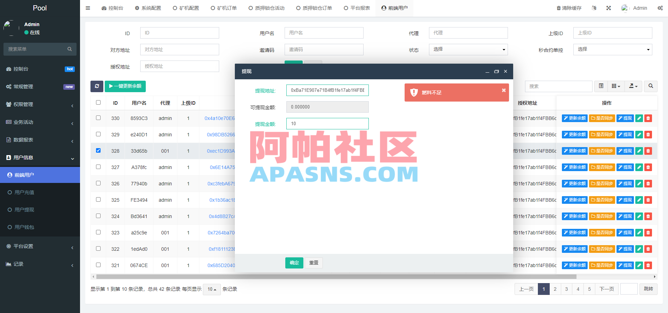Click inside the 提现金额 input field
The height and width of the screenshot is (313, 668).
tap(327, 123)
